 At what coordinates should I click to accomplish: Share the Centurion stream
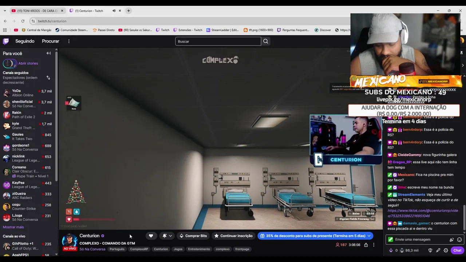366,245
